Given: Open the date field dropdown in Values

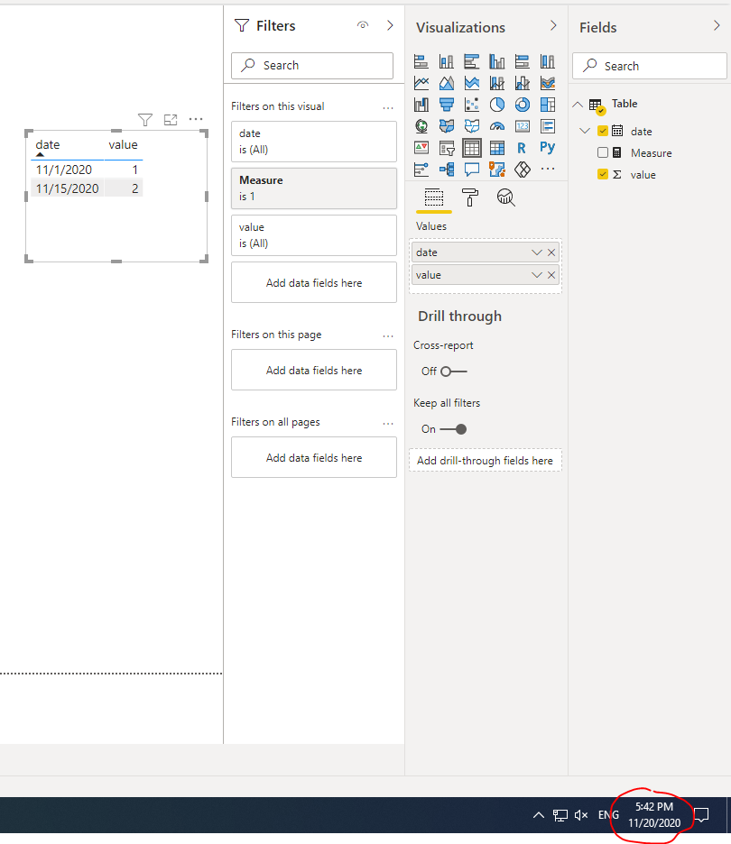Looking at the screenshot, I should tap(537, 252).
